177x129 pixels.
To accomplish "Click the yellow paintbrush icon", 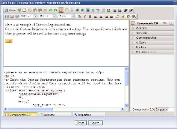I will [x=123, y=17].
